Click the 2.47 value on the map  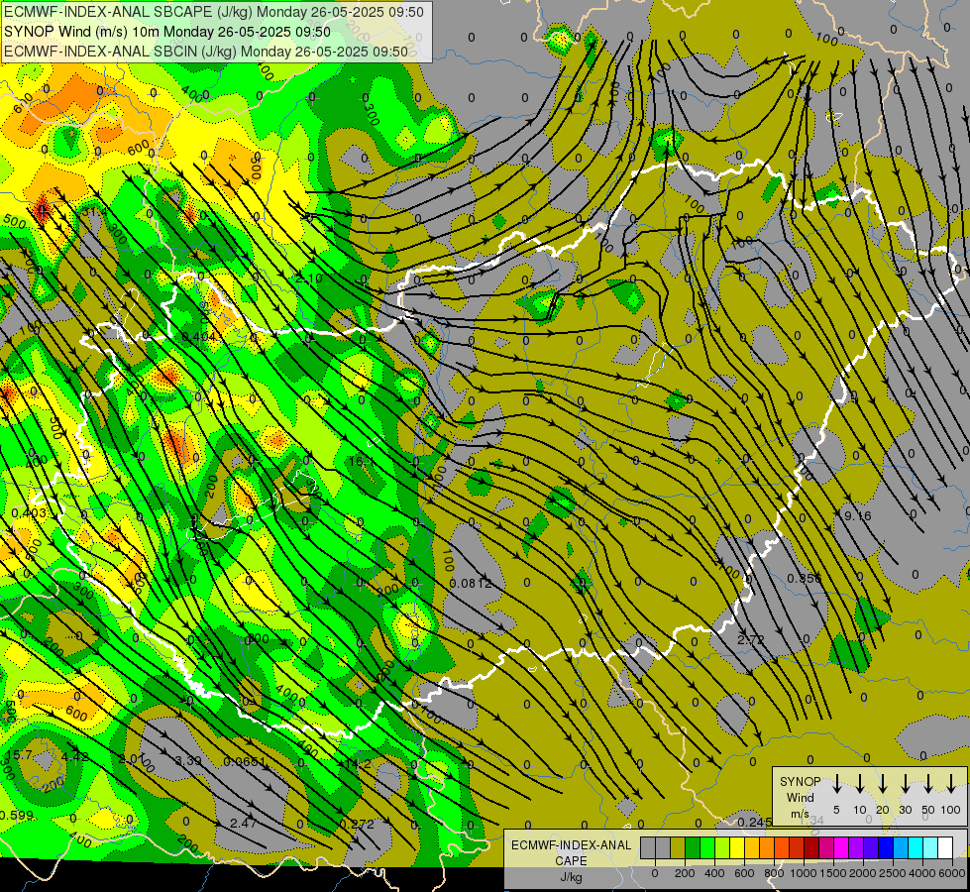pos(243,824)
